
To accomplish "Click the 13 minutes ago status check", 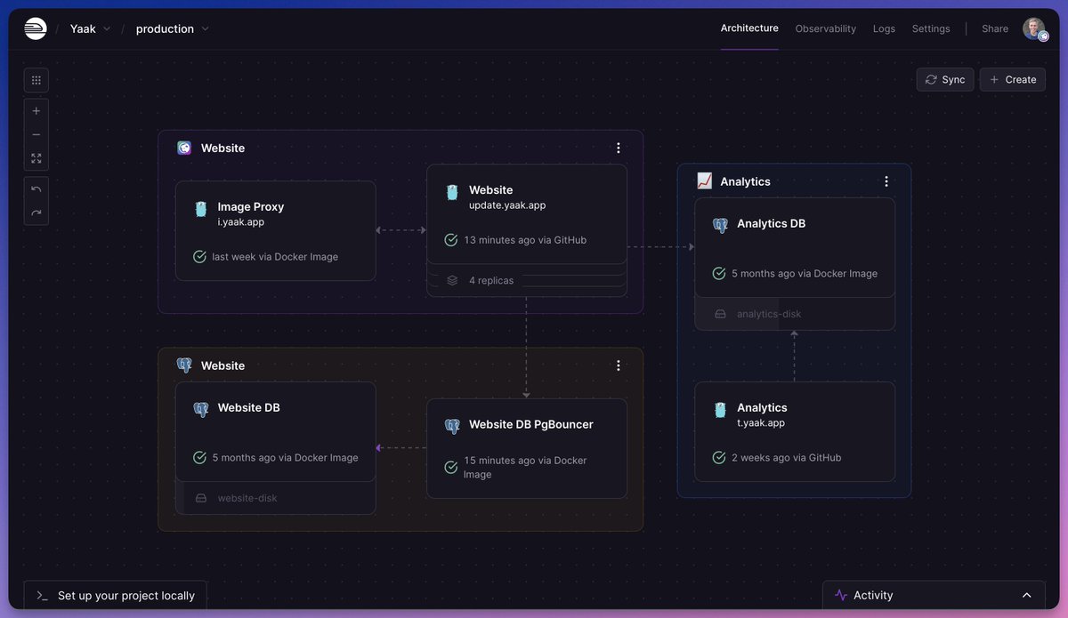I will point(451,240).
